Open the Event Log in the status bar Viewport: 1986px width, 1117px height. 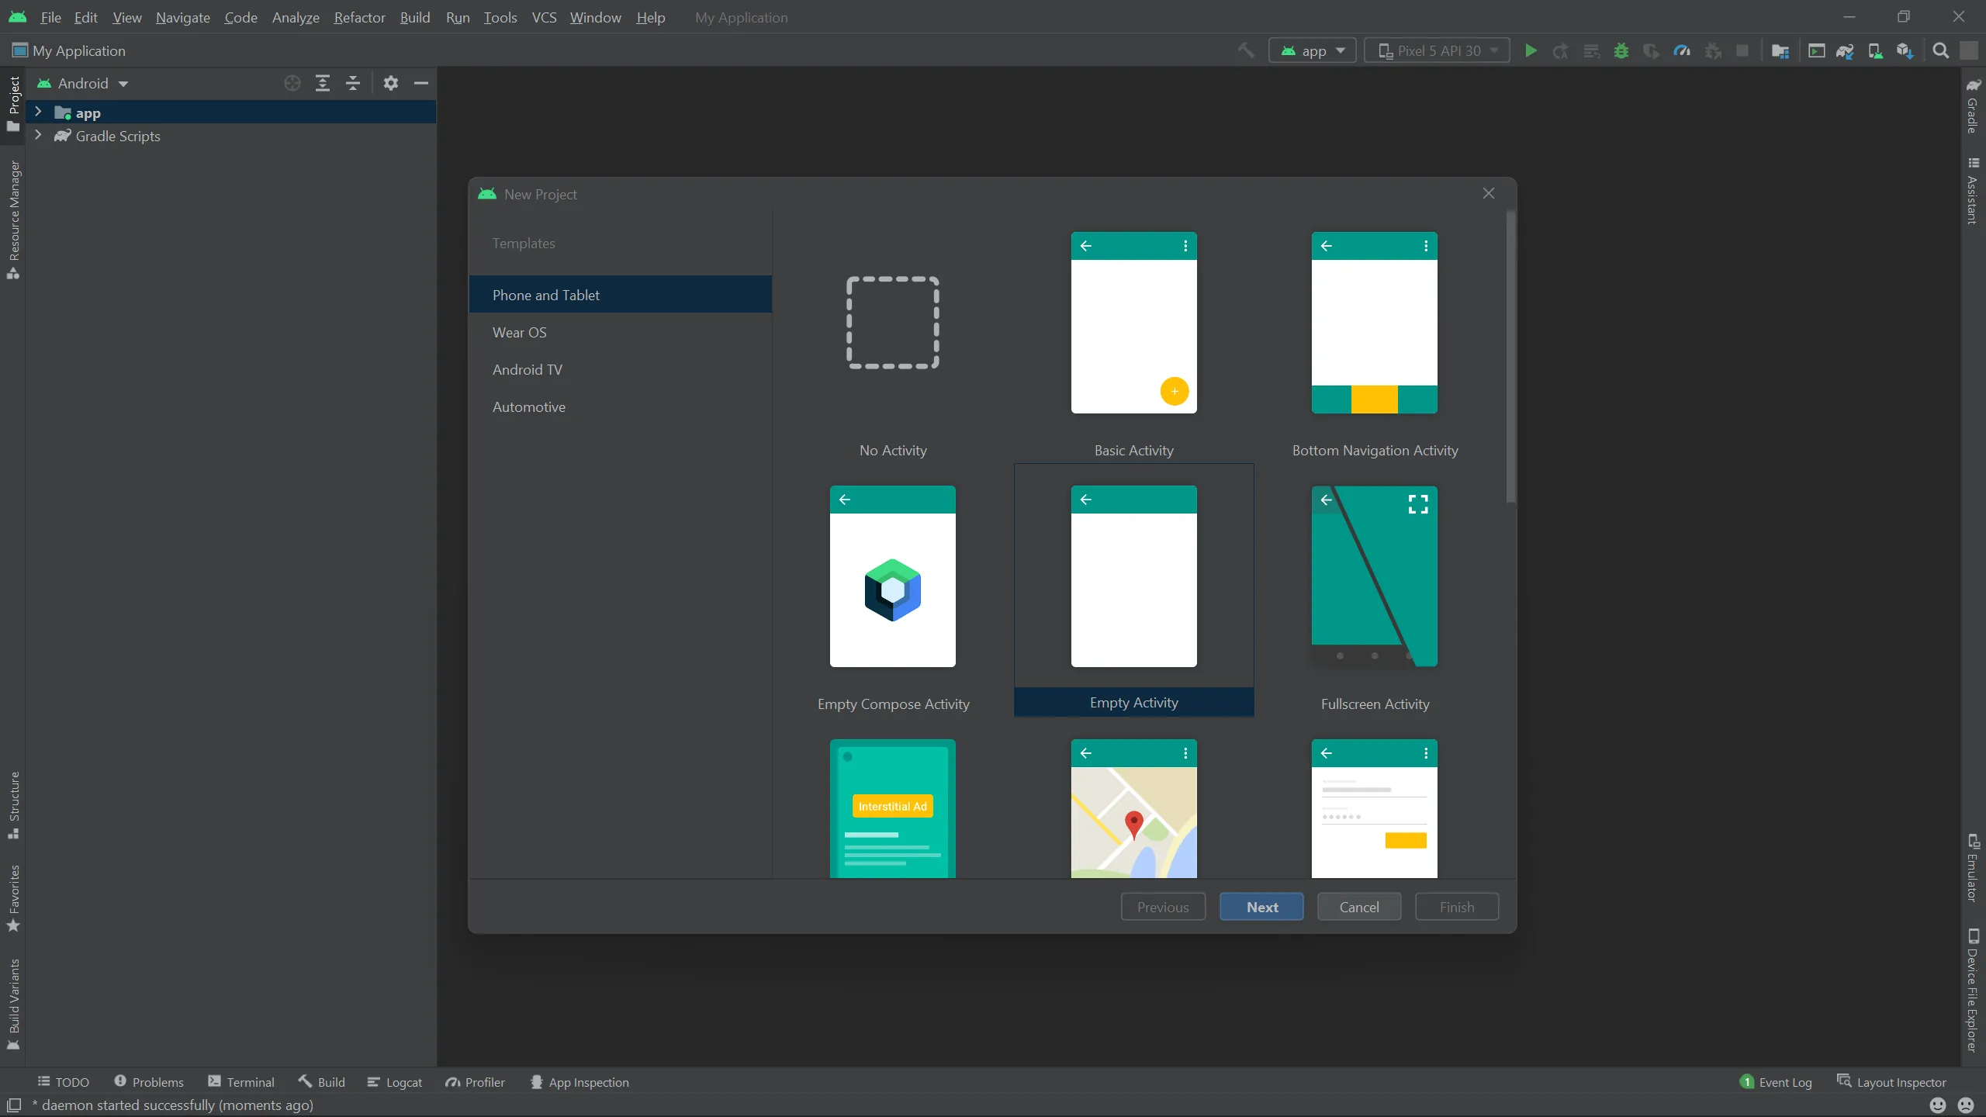point(1784,1081)
